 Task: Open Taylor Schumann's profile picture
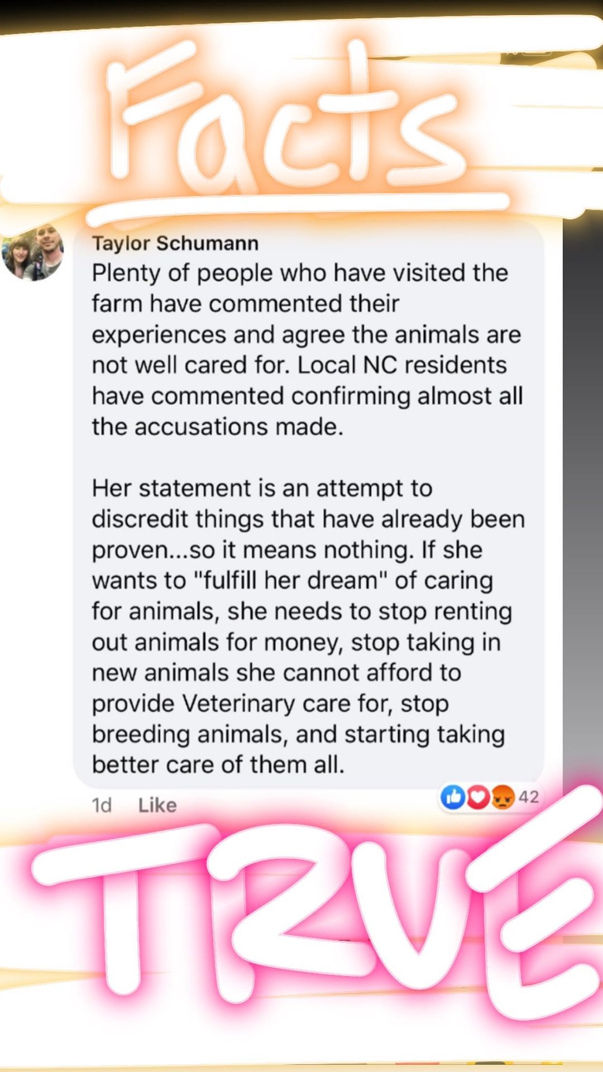pos(33,252)
